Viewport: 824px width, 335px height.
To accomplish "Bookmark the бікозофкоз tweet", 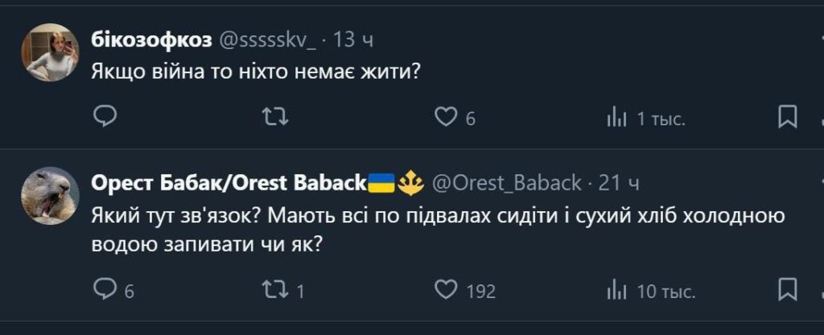I will click(788, 118).
